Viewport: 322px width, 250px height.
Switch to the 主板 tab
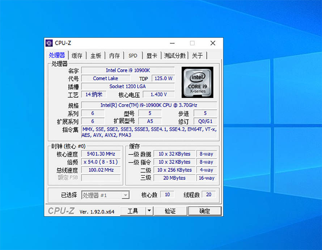(96, 56)
